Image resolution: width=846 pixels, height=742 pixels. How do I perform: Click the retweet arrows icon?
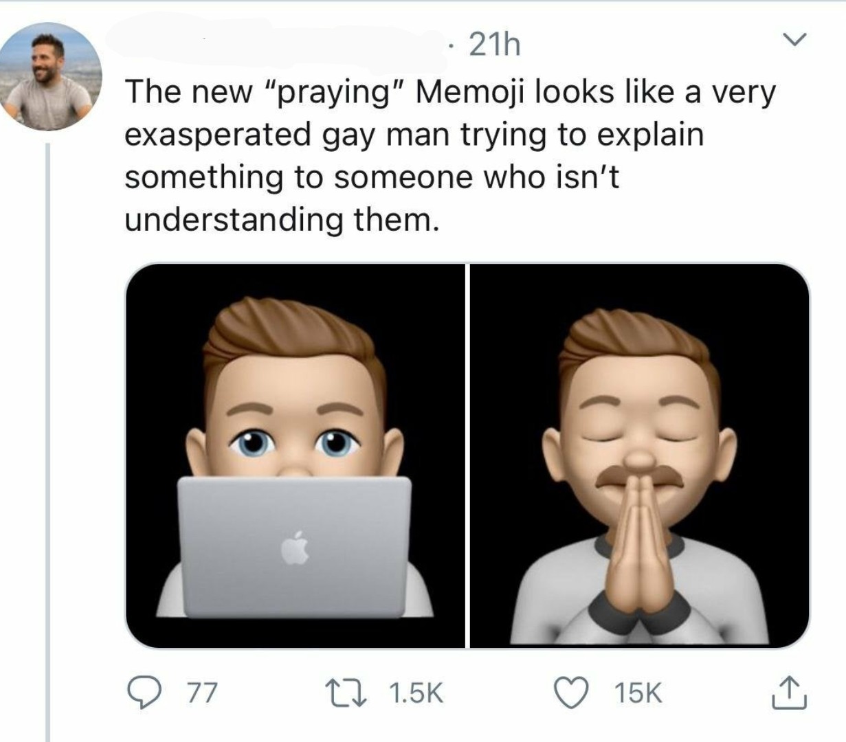(x=355, y=692)
